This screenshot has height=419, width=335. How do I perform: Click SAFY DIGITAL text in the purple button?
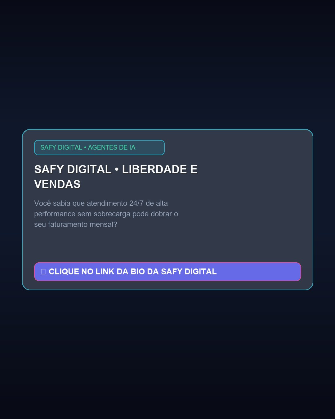(189, 272)
